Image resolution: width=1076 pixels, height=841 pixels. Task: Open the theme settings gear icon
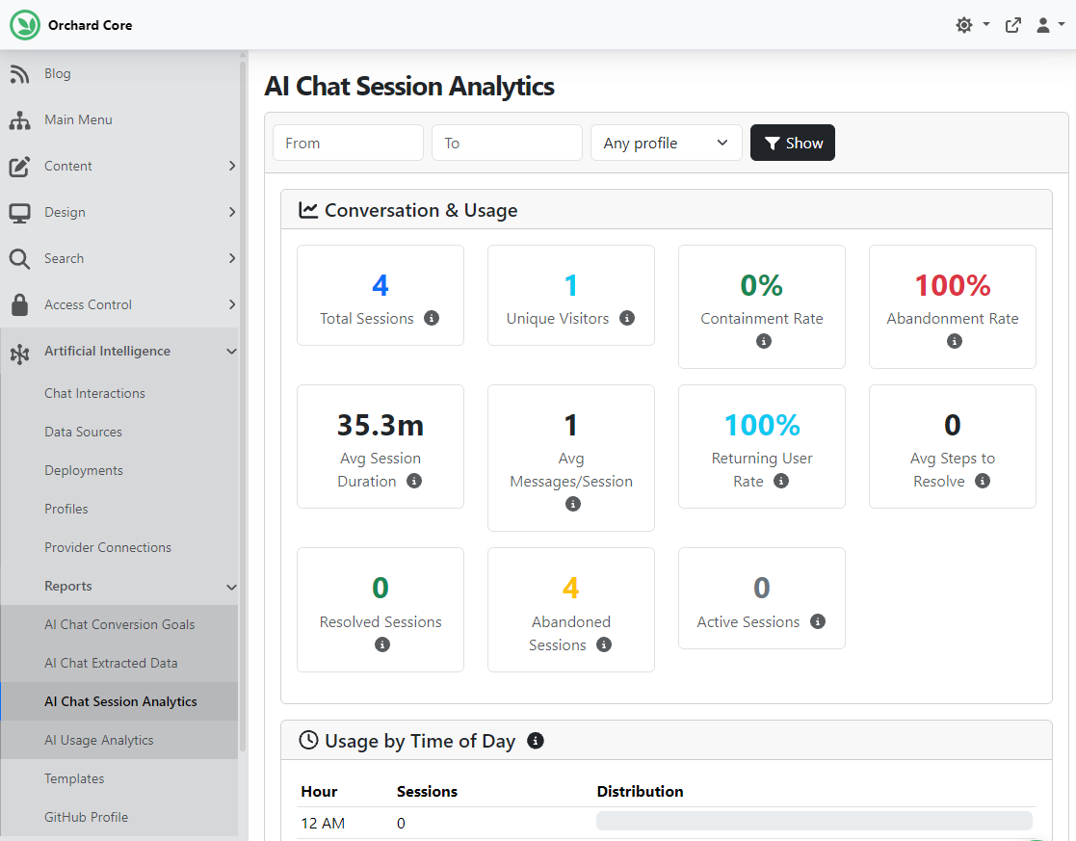point(964,25)
